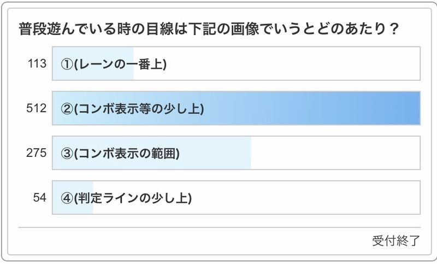Click the poll question title text

click(208, 28)
